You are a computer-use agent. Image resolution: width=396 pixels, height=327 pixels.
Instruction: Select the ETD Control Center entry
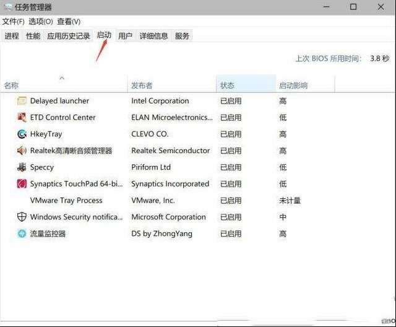click(63, 118)
